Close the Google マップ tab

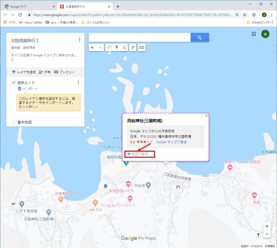coord(54,6)
